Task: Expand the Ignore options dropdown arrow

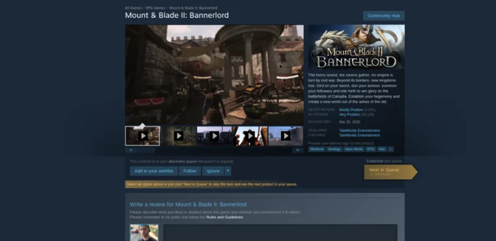Action: click(228, 171)
